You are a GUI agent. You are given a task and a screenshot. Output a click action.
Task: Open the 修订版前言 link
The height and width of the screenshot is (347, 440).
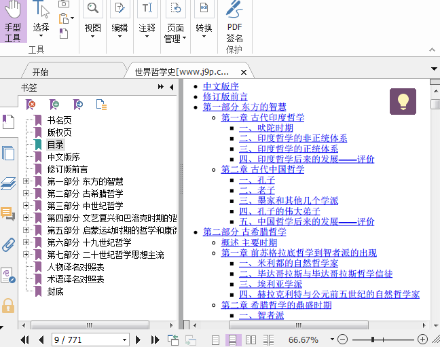coord(225,96)
